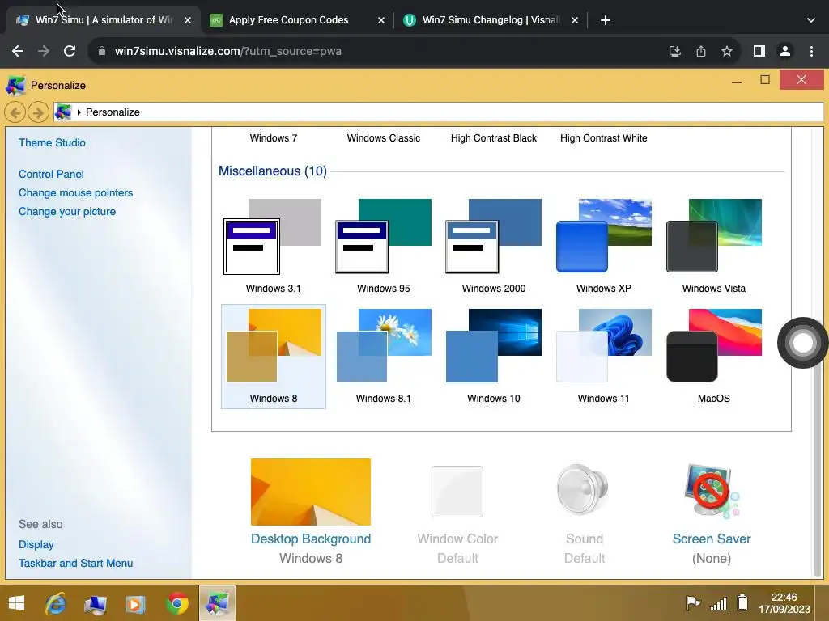This screenshot has height=621, width=829.
Task: Close the Win7 Simu Changelog tab
Action: click(575, 20)
